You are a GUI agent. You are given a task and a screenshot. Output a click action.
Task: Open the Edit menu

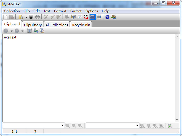click(37, 11)
